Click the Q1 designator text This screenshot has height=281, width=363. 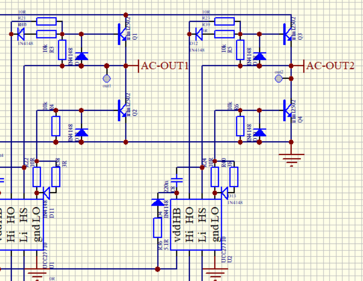click(135, 37)
